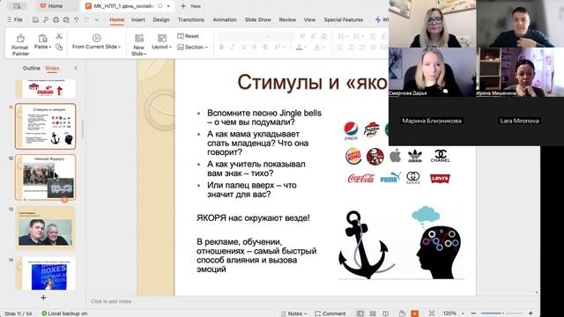
Task: Open the Special Features tab
Action: pyautogui.click(x=344, y=19)
